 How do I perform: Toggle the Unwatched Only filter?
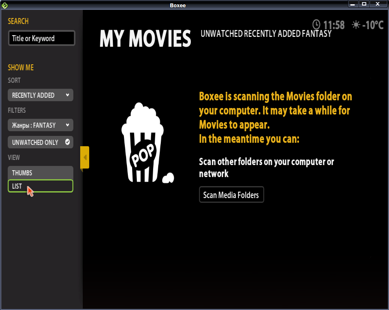click(x=40, y=142)
